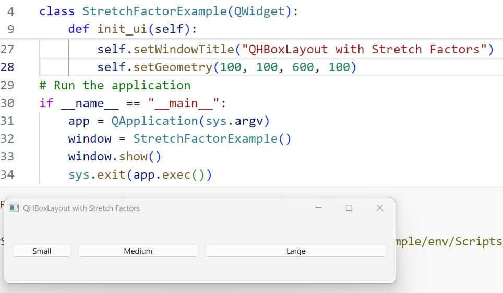Click line number 33 in the gutter
Viewport: 503px width, 293px height.
point(7,157)
